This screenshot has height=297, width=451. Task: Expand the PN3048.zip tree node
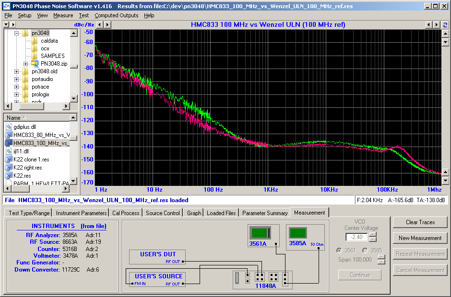[x=25, y=64]
